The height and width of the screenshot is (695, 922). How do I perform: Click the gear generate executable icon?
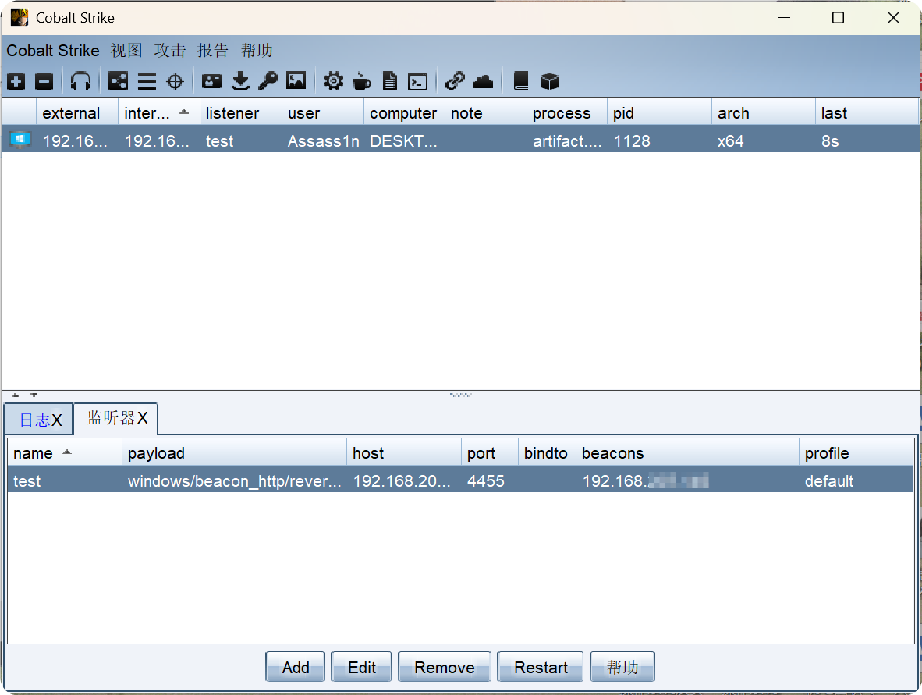pyautogui.click(x=333, y=81)
